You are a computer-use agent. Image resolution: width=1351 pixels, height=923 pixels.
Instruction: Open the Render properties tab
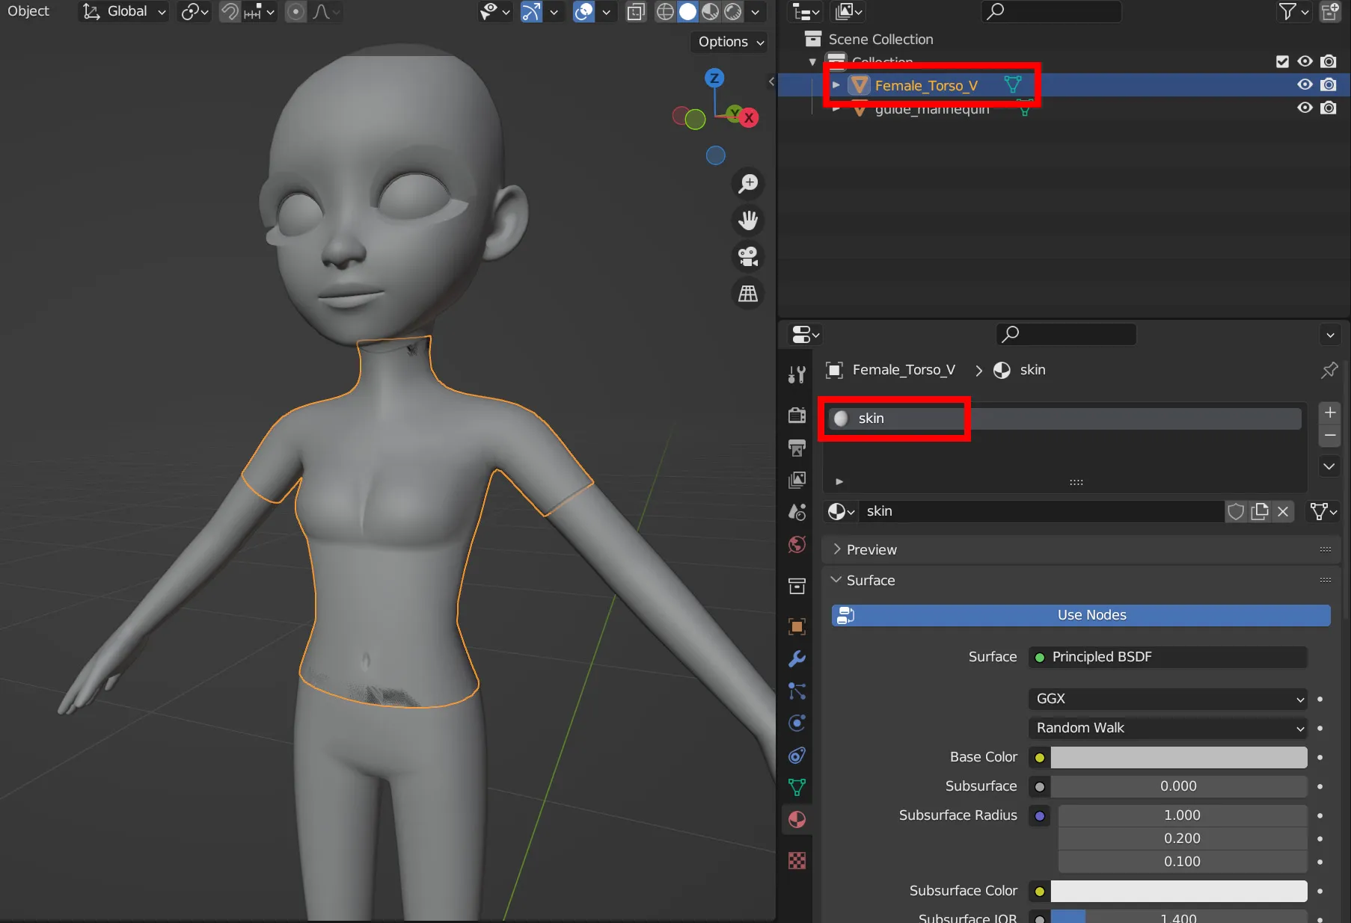pyautogui.click(x=797, y=415)
